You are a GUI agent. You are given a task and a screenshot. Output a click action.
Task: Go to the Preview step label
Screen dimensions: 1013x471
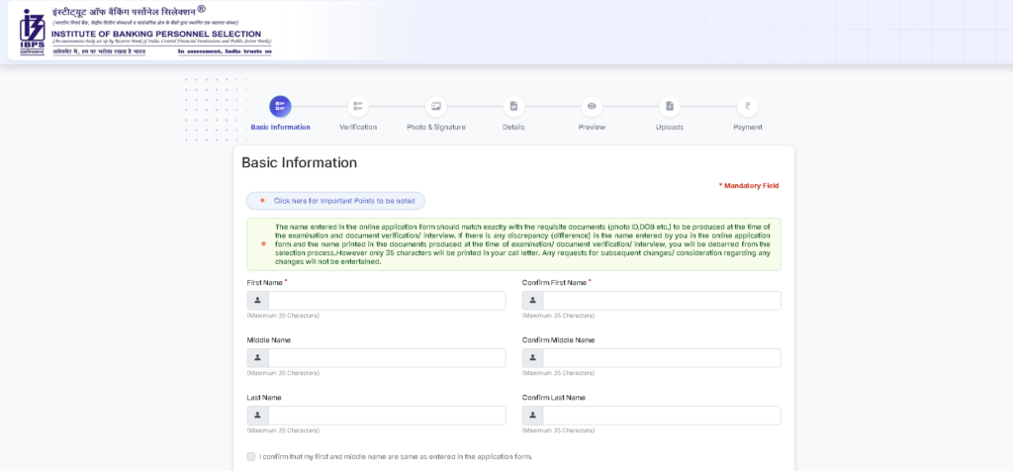click(592, 128)
